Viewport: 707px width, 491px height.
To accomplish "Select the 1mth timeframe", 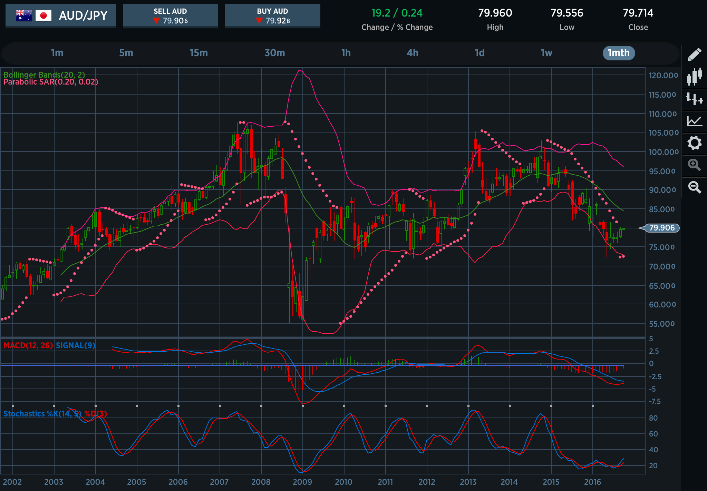I will [619, 53].
